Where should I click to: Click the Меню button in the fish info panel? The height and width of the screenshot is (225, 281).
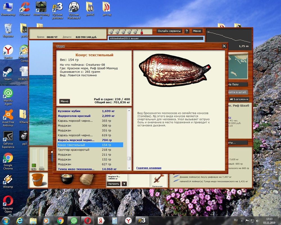tap(64, 101)
